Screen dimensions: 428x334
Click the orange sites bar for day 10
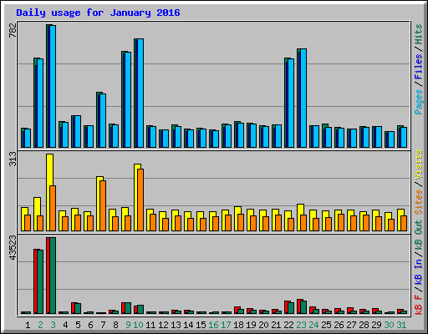tap(140, 200)
